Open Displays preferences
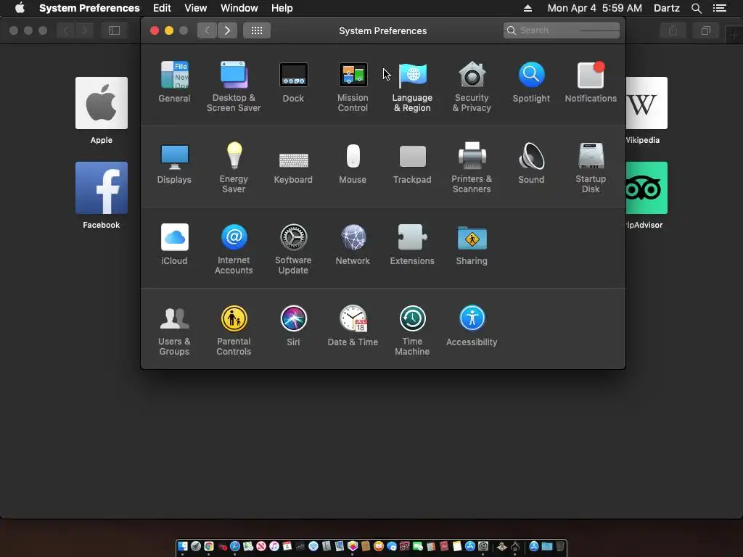The width and height of the screenshot is (743, 557). pyautogui.click(x=174, y=163)
